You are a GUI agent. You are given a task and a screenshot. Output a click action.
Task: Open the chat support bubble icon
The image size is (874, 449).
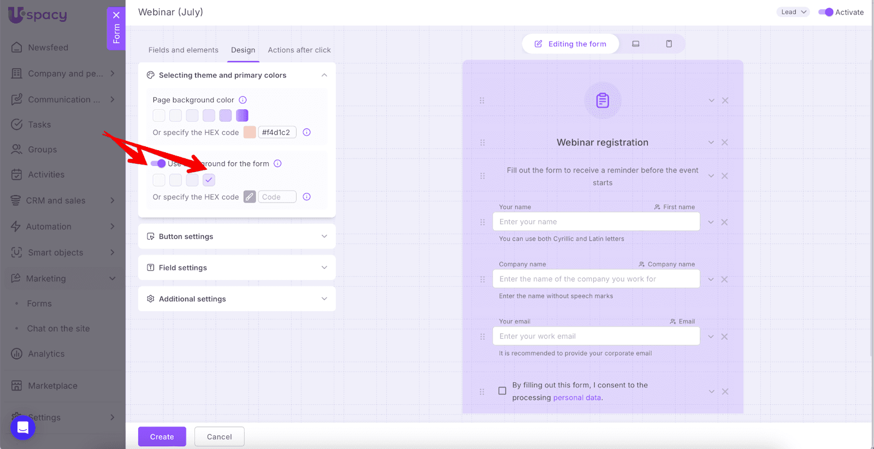tap(23, 427)
